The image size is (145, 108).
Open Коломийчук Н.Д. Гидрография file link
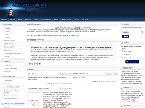(x=38, y=88)
